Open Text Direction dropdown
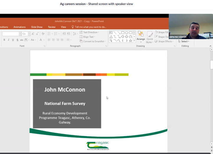This screenshot has width=213, height=154. tap(89, 32)
